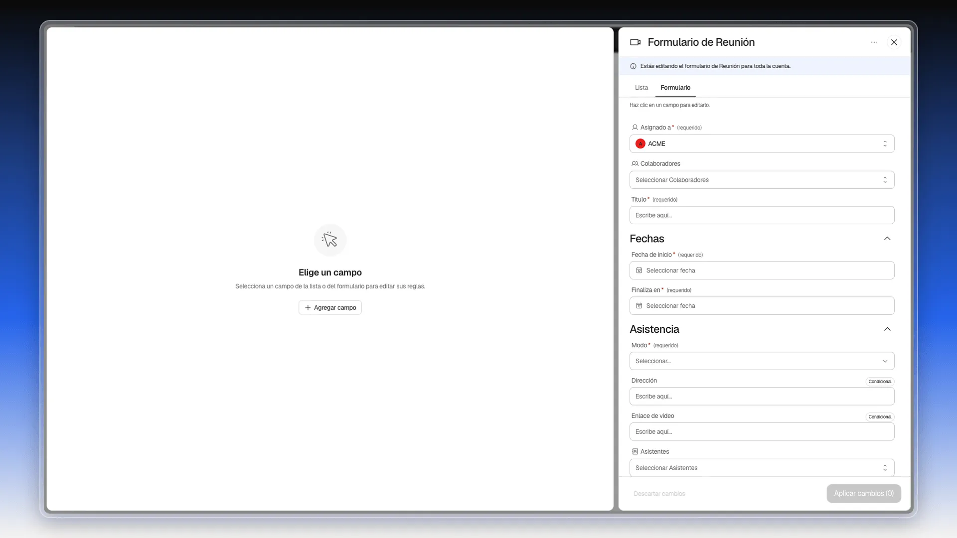This screenshot has width=957, height=538.
Task: Click the video camera icon beside the title
Action: (x=635, y=42)
